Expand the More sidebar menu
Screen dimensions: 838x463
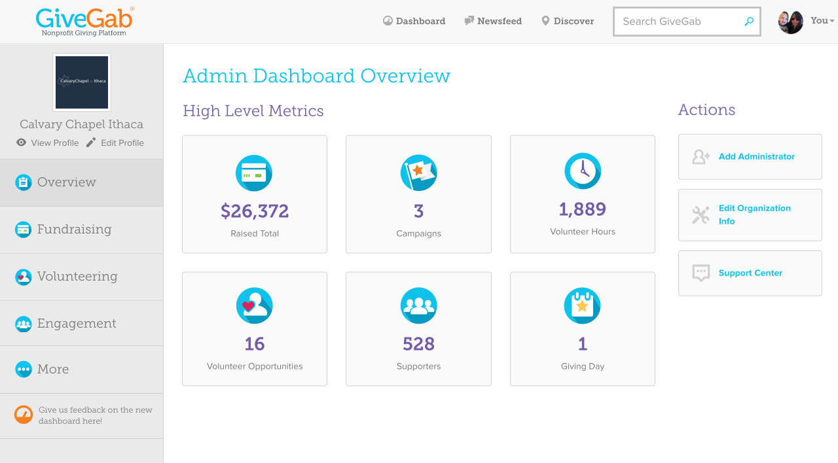pos(53,369)
